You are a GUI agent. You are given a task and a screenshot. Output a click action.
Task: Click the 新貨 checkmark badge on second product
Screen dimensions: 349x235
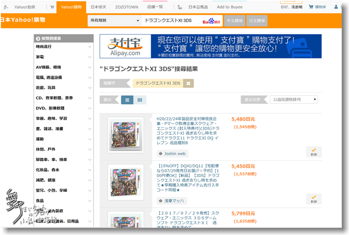(x=313, y=199)
